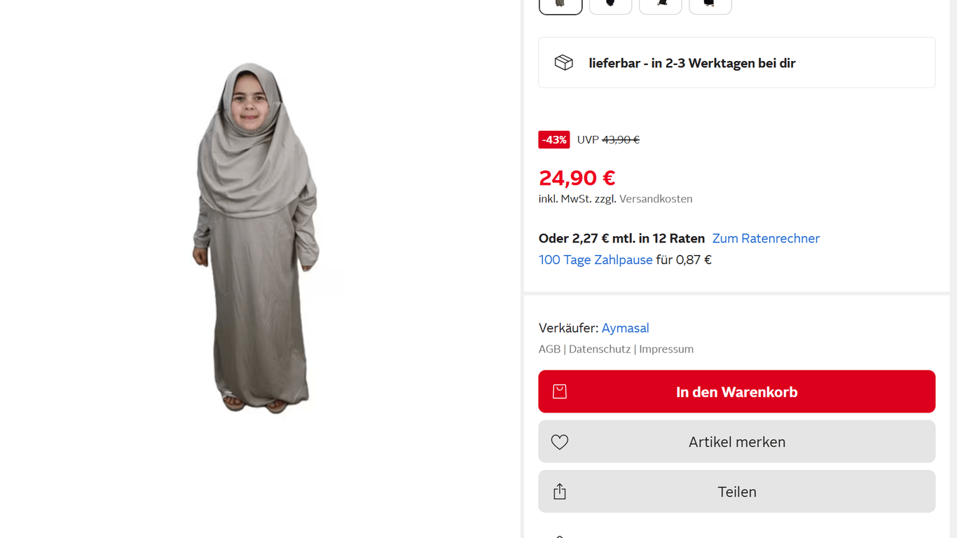Viewport: 957px width, 538px height.
Task: Click the struck-through UVP price 43,90 €
Action: pos(621,140)
